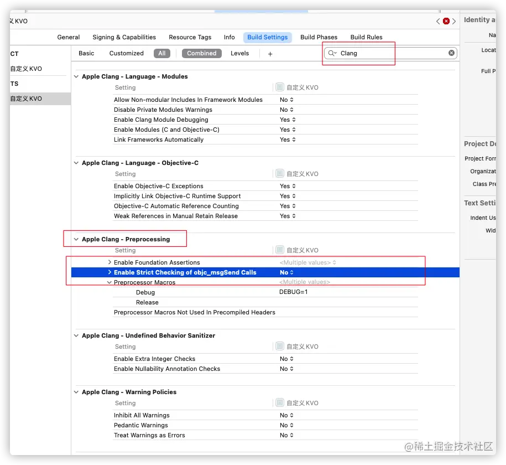Screen dimensions: 506x465
Task: Change Allow Non-modular Includes value
Action: point(286,100)
